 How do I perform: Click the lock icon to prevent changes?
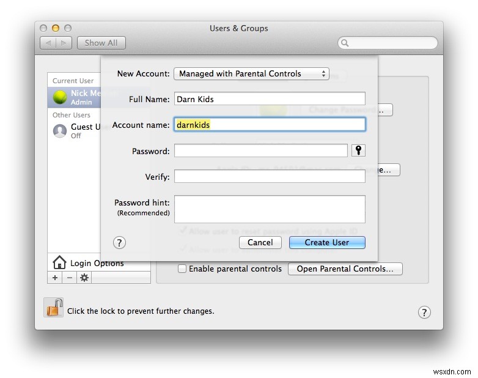tap(54, 308)
